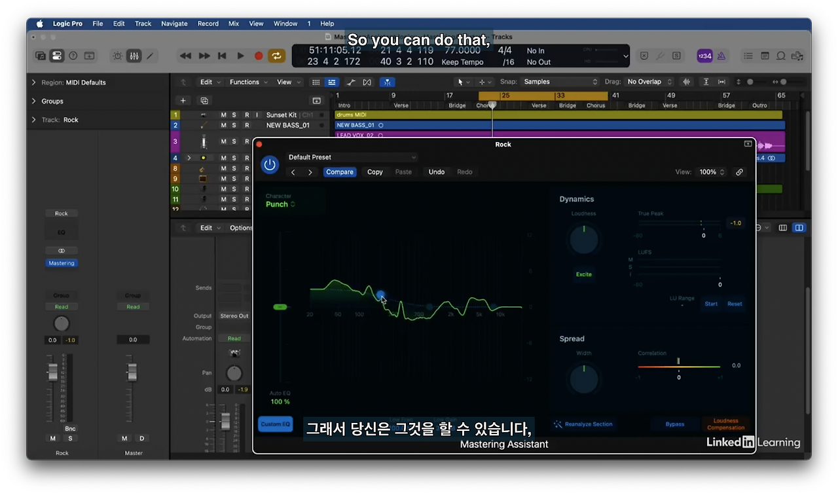838x495 pixels.
Task: Open the Drag No Overlap dropdown
Action: [x=649, y=82]
